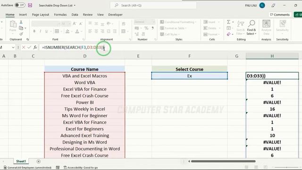This screenshot has width=302, height=170.
Task: Click inside the formula bar text
Action: (73, 47)
